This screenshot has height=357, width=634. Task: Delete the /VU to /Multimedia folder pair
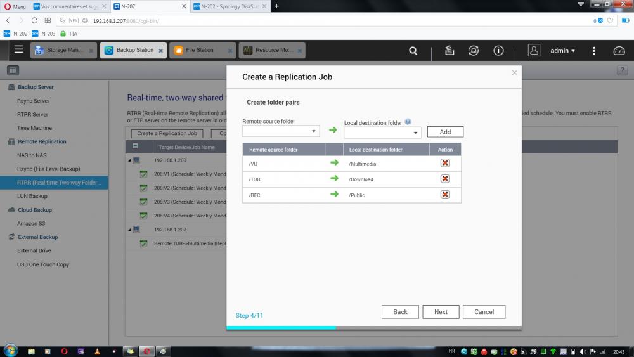[x=445, y=163]
